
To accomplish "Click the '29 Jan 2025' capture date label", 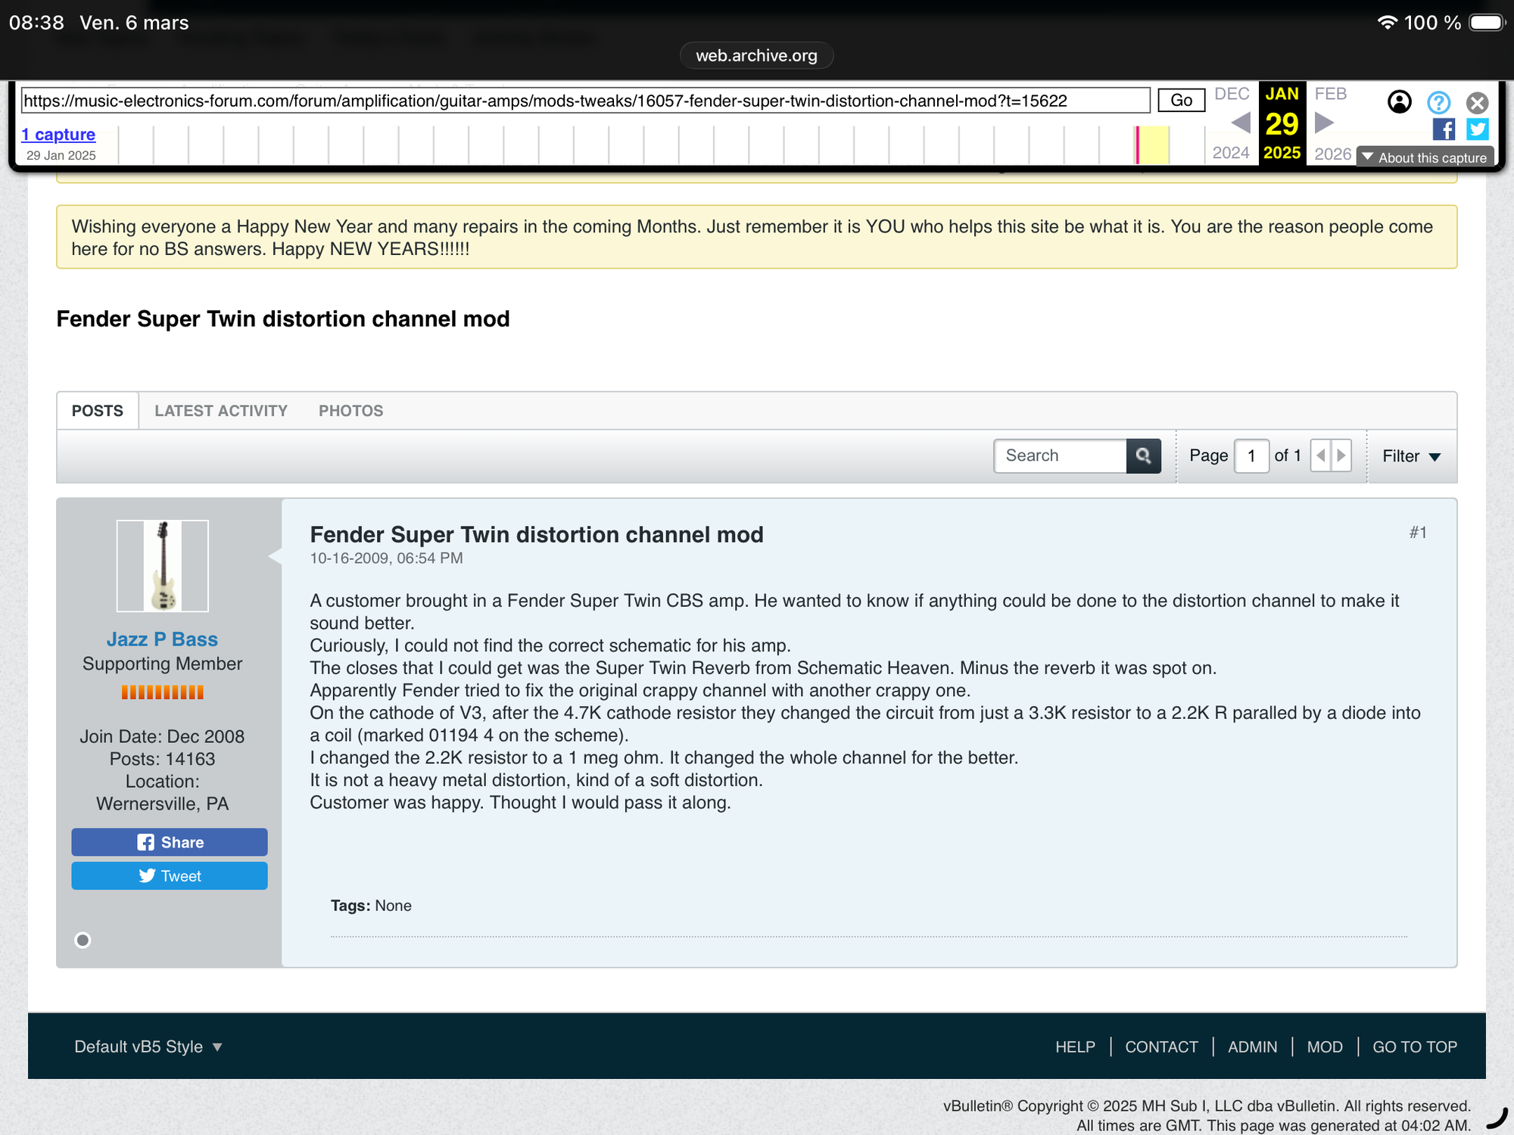I will click(61, 155).
